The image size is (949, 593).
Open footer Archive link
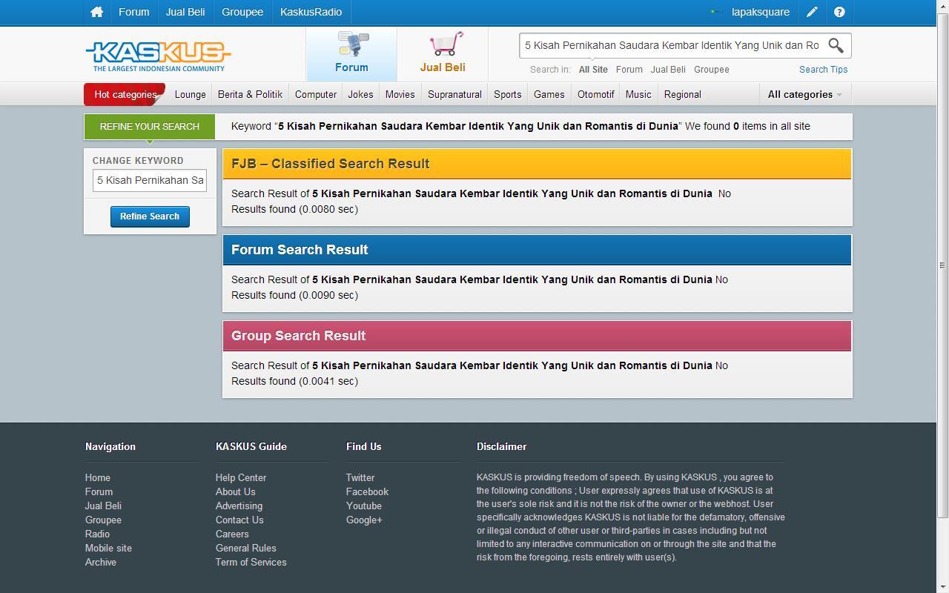(100, 563)
